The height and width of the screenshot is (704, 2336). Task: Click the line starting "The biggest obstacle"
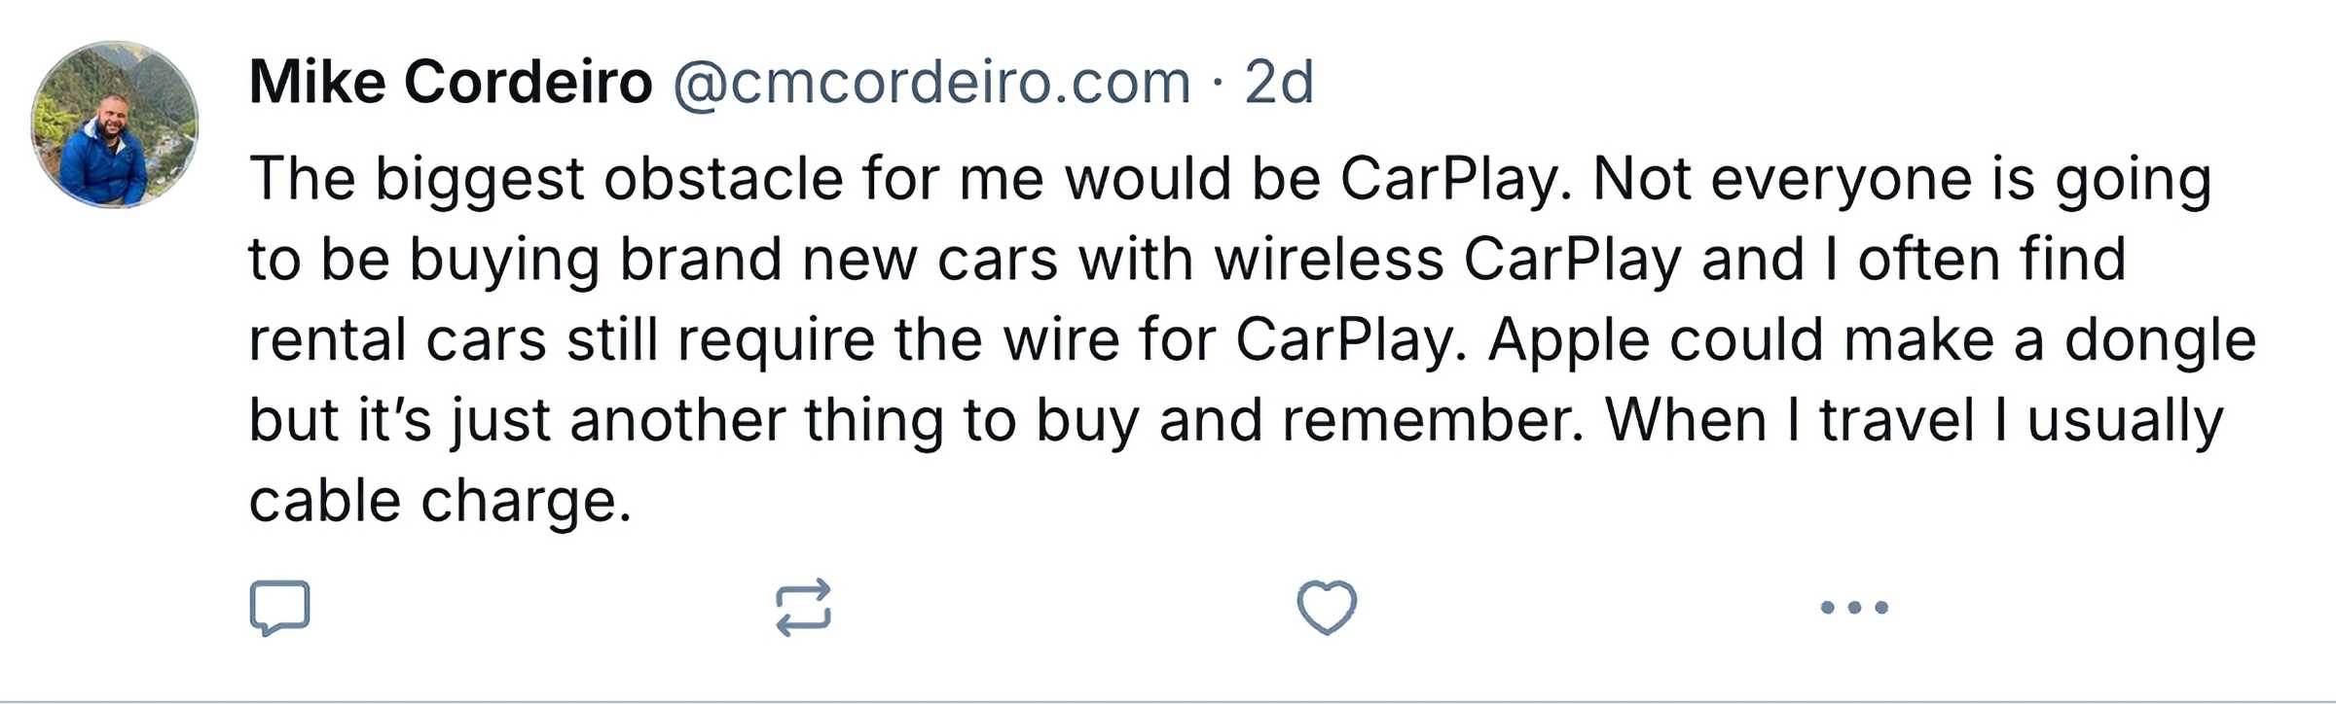point(1230,180)
